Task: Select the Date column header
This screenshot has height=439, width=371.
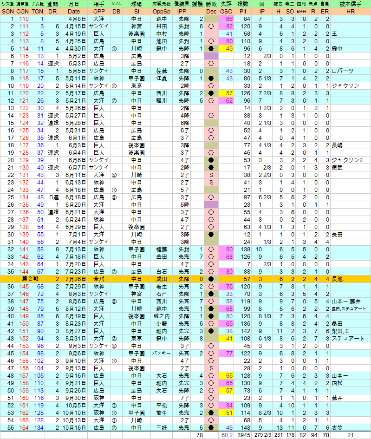Action: point(73,12)
